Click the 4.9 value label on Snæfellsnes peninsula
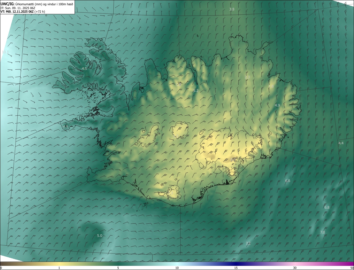 tap(66, 126)
